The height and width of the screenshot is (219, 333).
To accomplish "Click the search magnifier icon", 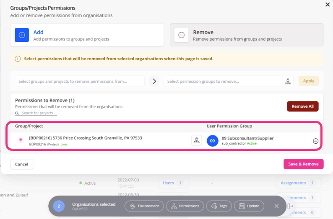I will (17, 113).
